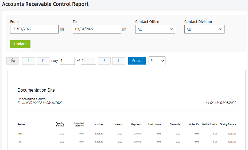Click the '11:01 AM 04/08/2022' timestamp
Viewport: 248px width, 150px height.
[x=221, y=103]
